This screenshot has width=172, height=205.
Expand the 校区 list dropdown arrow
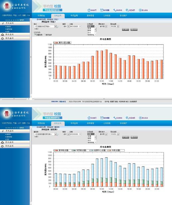[55, 27]
